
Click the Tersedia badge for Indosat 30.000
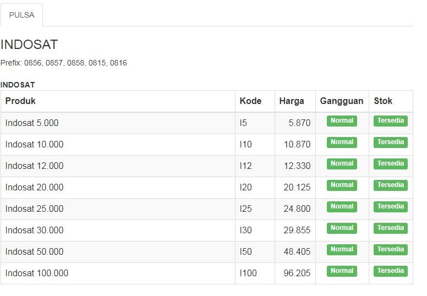(x=391, y=228)
